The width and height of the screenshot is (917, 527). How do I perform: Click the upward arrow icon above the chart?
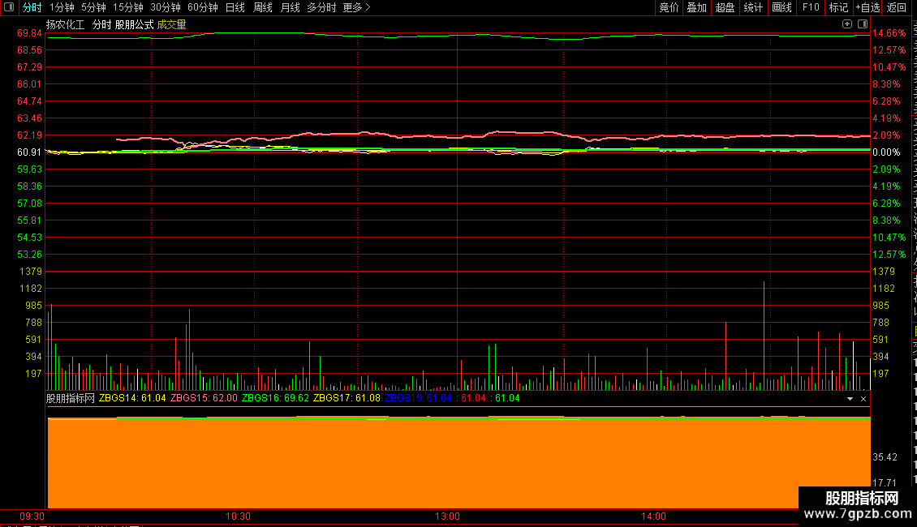pyautogui.click(x=847, y=24)
